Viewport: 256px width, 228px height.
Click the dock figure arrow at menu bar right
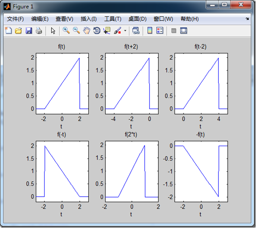(247, 19)
